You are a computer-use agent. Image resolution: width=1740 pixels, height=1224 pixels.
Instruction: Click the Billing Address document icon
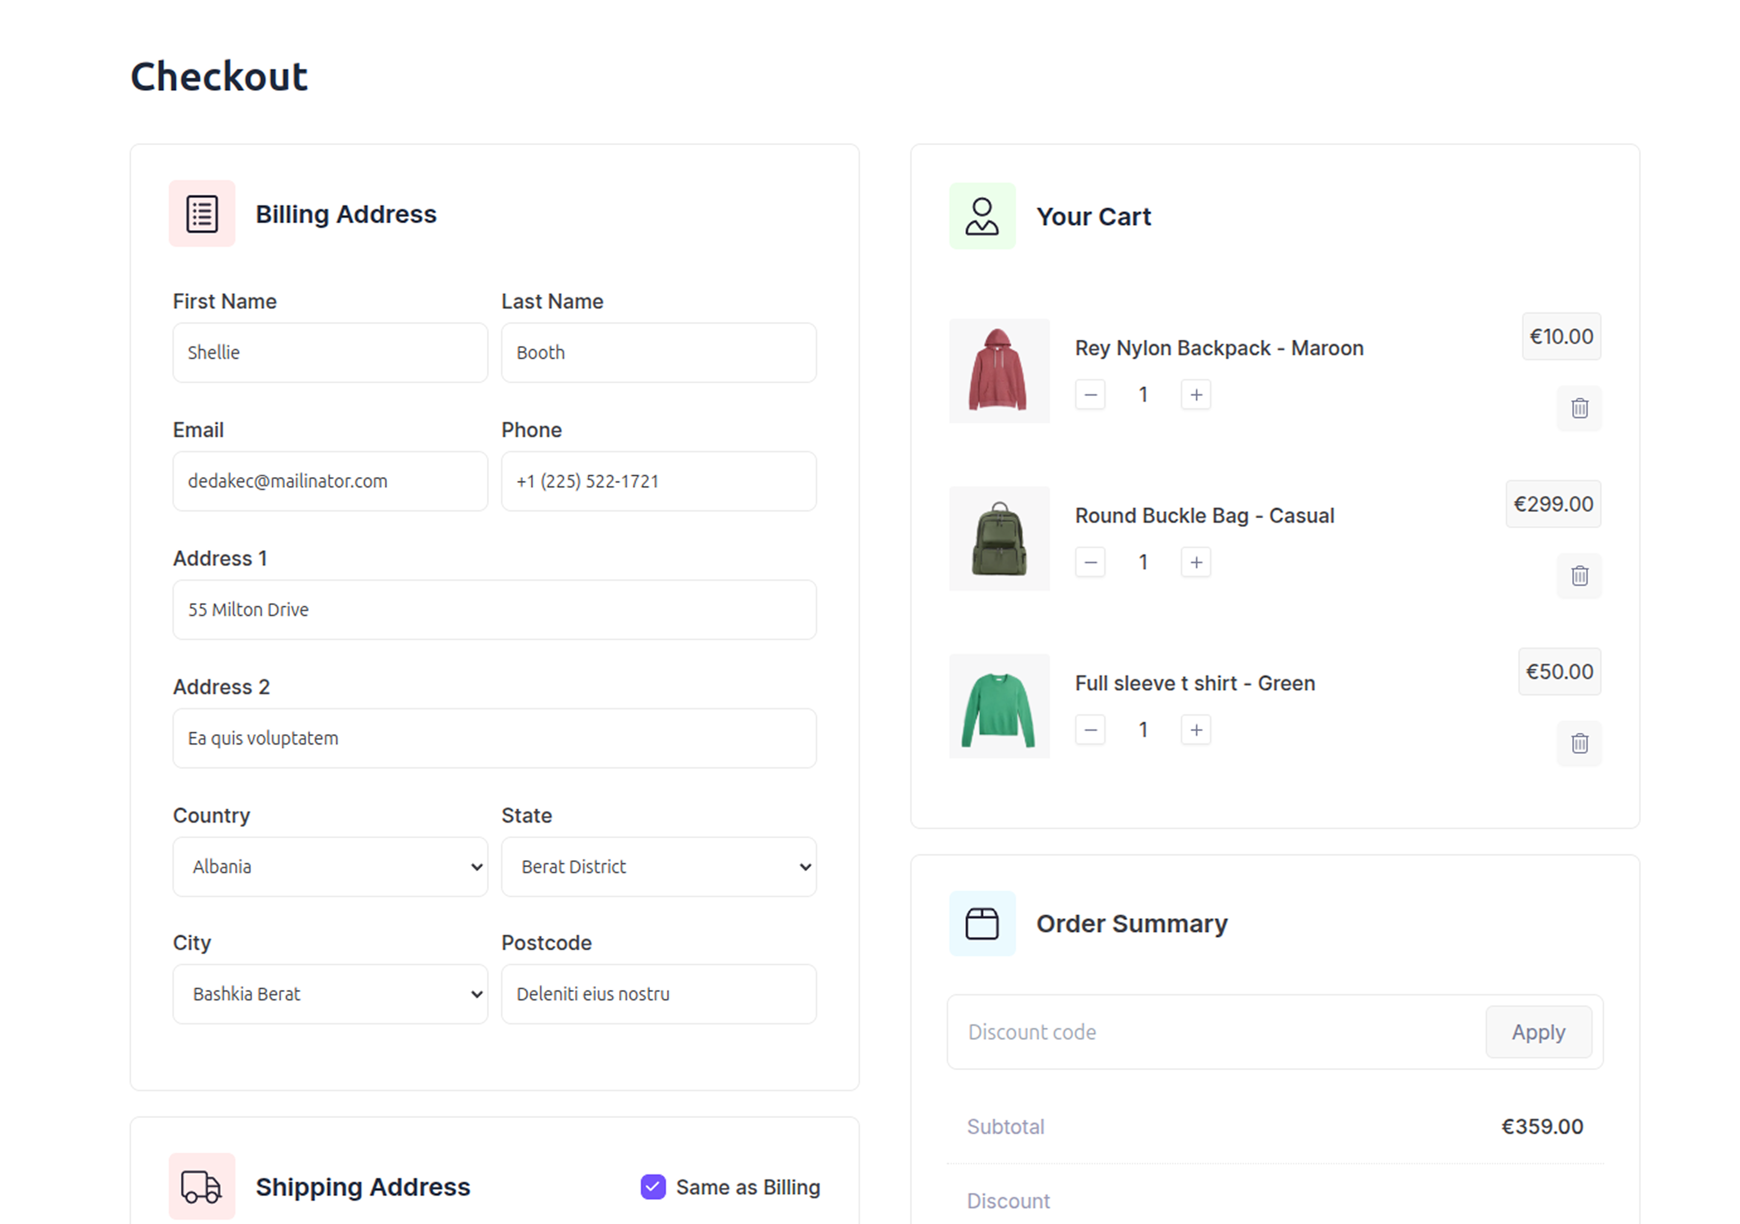(201, 214)
